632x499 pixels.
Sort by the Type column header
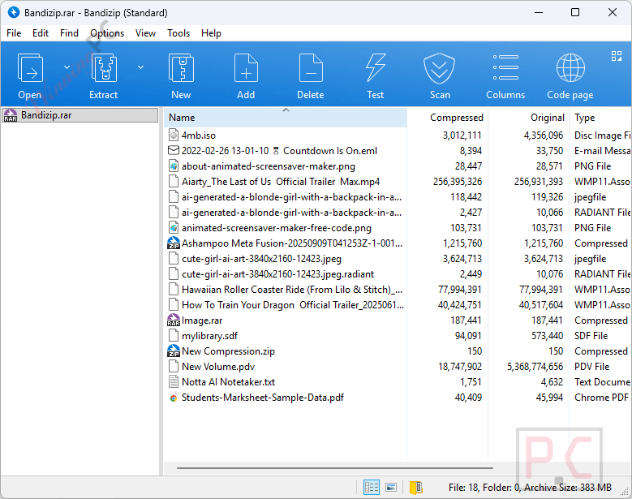[600, 118]
